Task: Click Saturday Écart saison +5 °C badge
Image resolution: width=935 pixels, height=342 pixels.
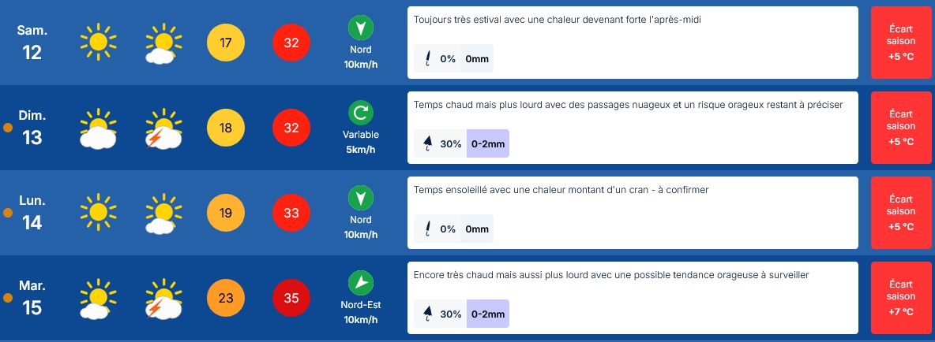Action: pos(901,42)
